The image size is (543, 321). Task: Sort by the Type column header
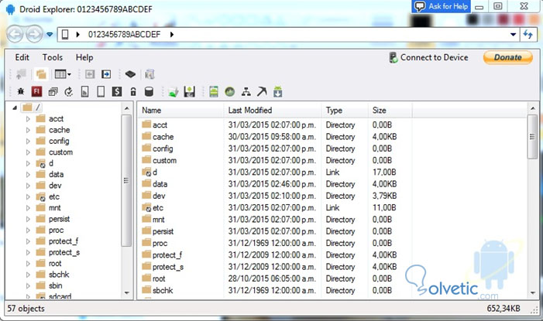coord(345,111)
